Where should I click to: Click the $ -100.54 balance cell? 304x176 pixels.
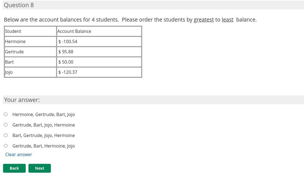click(x=99, y=41)
